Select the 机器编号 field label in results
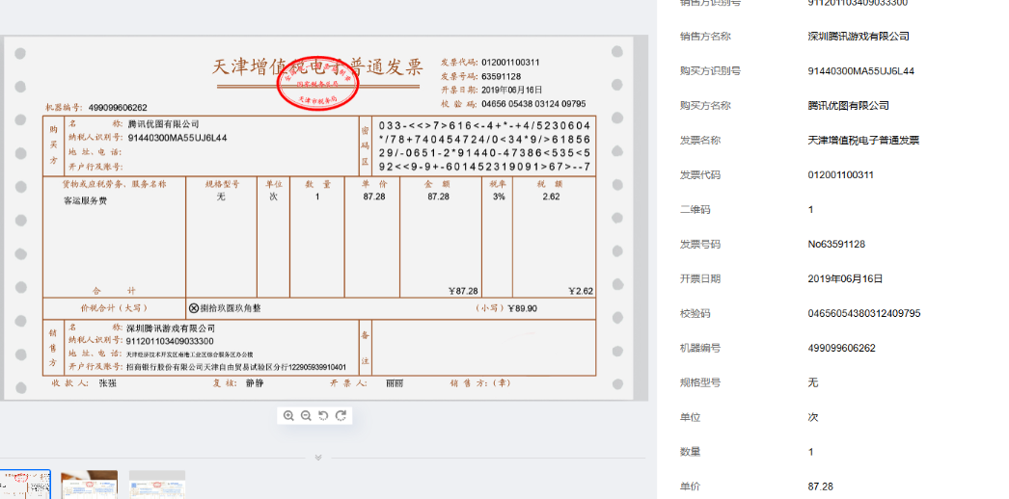The width and height of the screenshot is (1009, 499). 700,348
